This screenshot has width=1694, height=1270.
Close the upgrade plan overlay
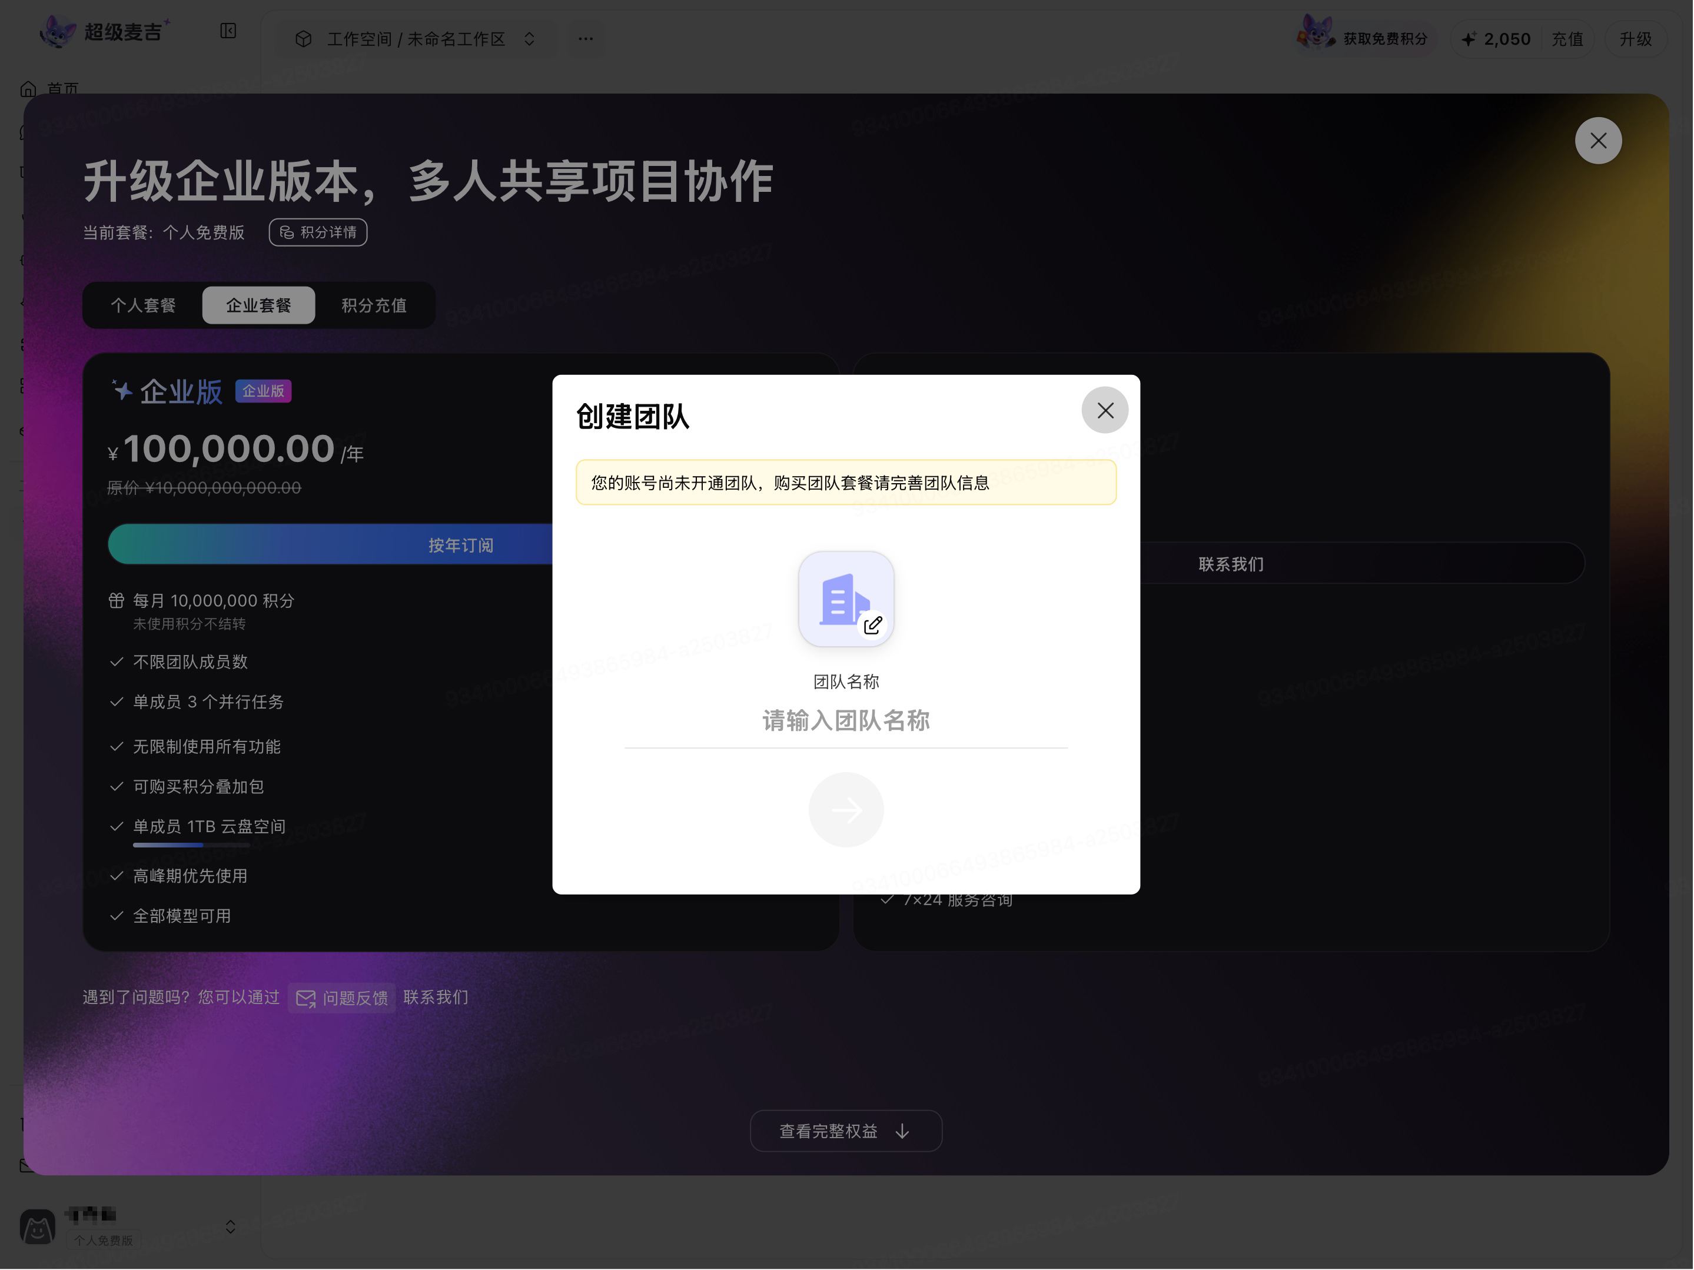[x=1597, y=140]
